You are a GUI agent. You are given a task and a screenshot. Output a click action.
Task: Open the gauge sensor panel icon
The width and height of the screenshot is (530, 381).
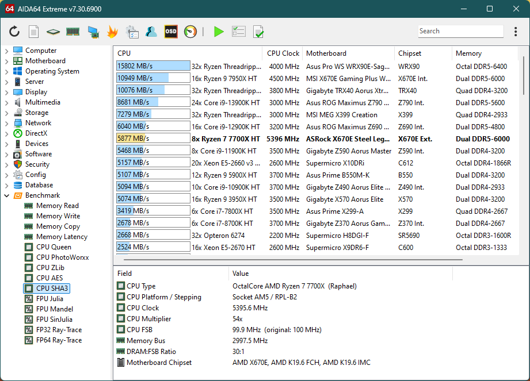[x=190, y=32]
